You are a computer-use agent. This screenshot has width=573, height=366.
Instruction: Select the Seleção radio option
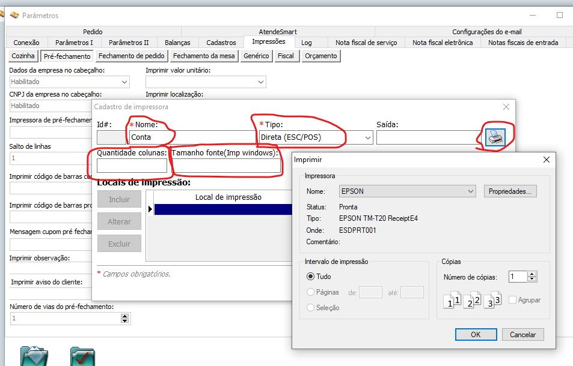310,308
